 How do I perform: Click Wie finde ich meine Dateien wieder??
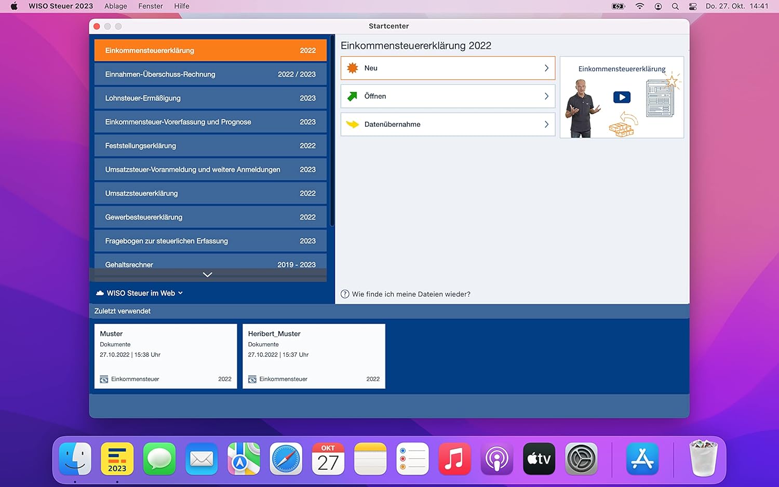pos(411,294)
